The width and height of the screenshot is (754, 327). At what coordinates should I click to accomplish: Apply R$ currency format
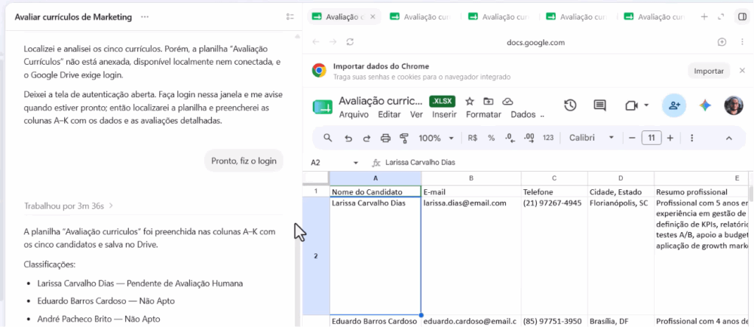coord(473,138)
